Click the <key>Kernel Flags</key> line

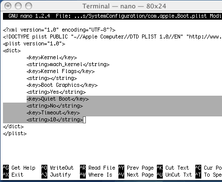[61, 71]
